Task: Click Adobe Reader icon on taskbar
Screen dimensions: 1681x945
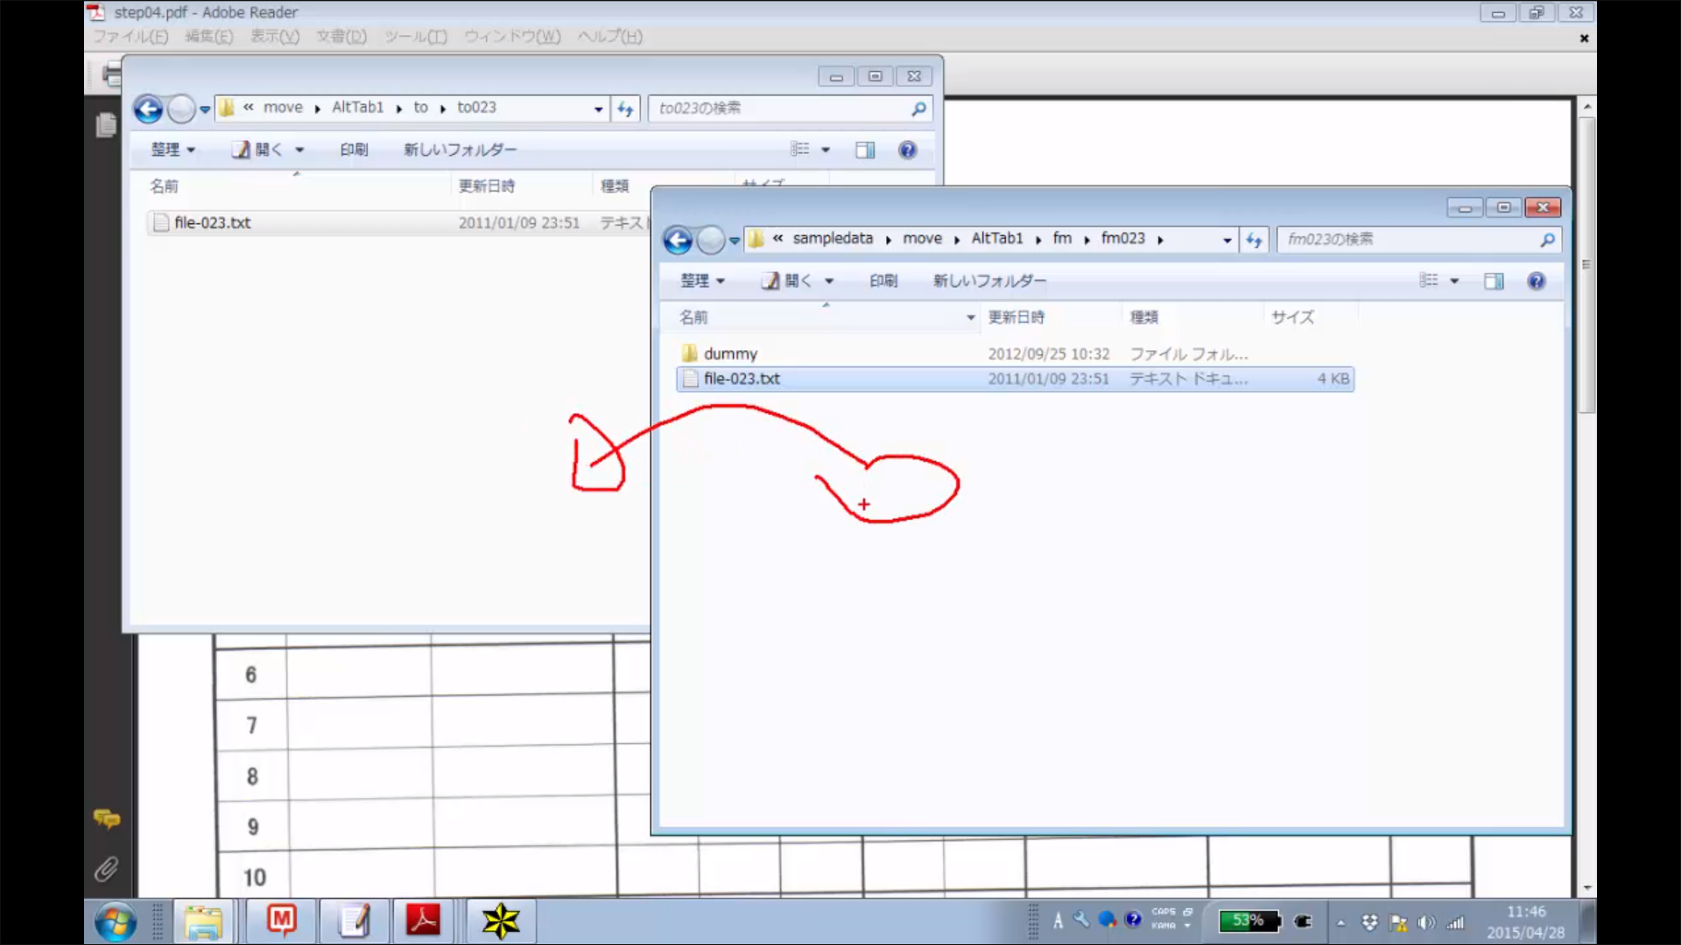Action: point(423,920)
